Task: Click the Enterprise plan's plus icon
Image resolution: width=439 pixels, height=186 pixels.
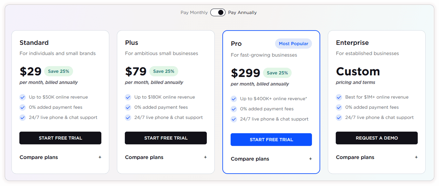Action: click(x=416, y=157)
